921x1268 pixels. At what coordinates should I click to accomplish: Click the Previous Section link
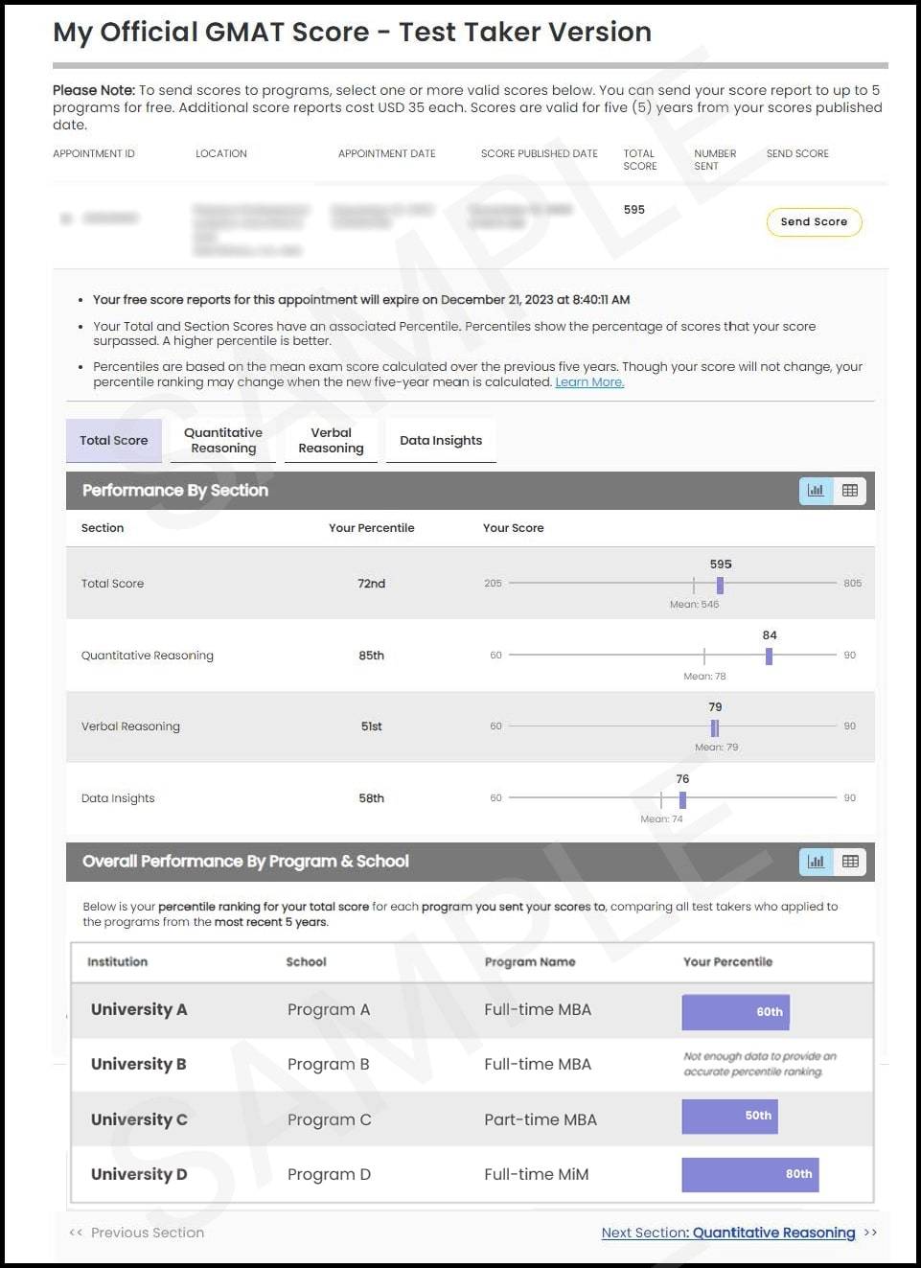tap(147, 1233)
